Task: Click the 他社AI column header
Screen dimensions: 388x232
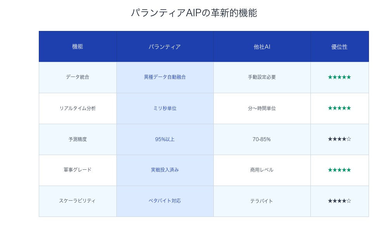Action: click(262, 47)
